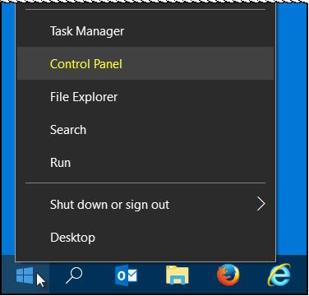Choose Run from the power user menu
The image size is (309, 296).
click(145, 163)
